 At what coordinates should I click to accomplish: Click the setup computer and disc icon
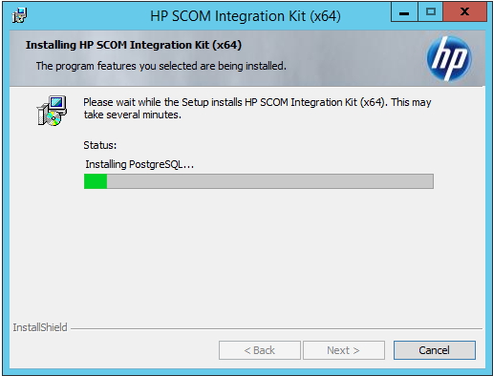pyautogui.click(x=52, y=111)
